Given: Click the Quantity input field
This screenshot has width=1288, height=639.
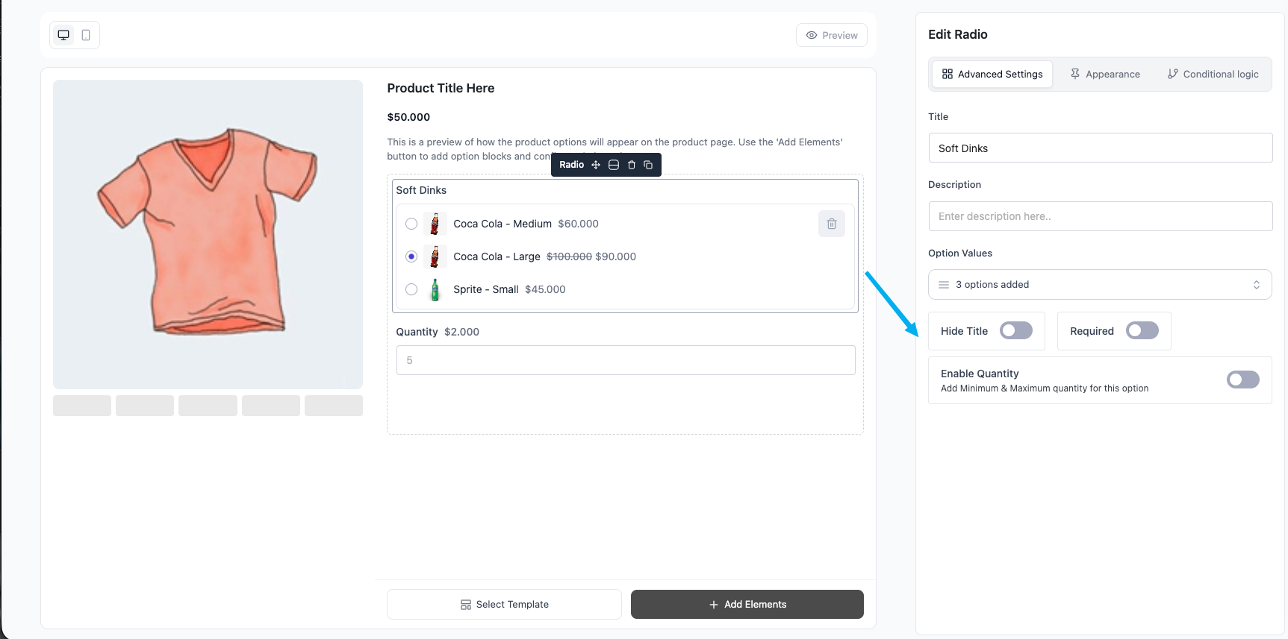Looking at the screenshot, I should click(x=626, y=360).
